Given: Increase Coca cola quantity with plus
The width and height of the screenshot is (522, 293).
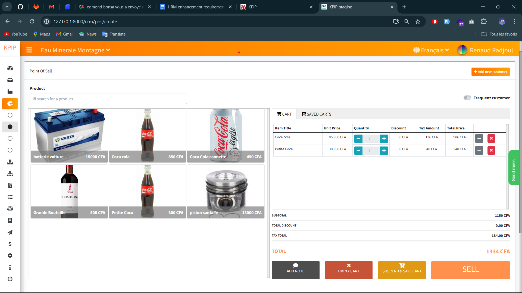Looking at the screenshot, I should [384, 139].
